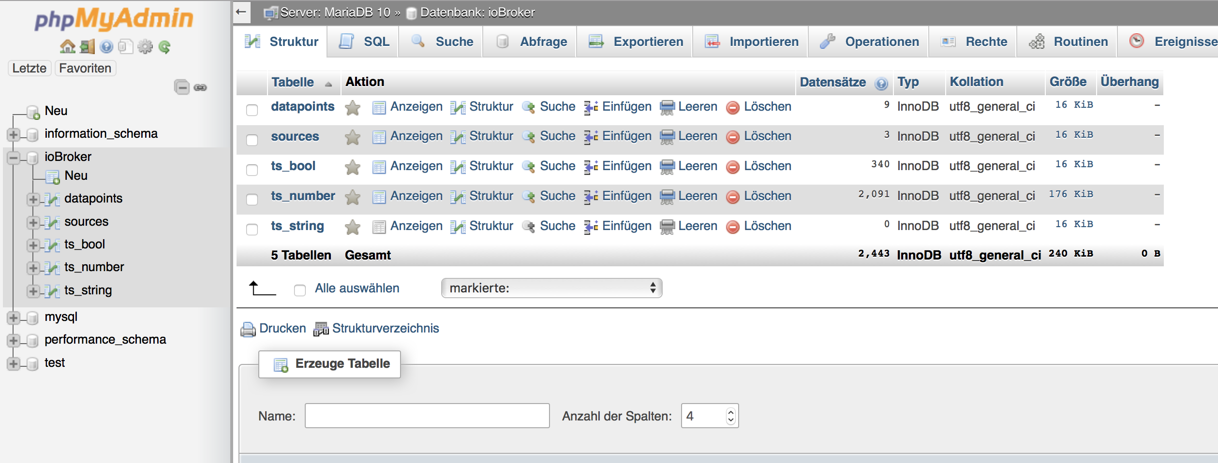Click the Datensätze help question icon
This screenshot has height=463, width=1218.
[x=881, y=84]
